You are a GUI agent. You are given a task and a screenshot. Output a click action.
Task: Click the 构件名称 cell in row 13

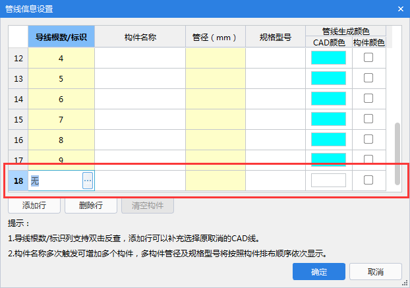click(140, 78)
